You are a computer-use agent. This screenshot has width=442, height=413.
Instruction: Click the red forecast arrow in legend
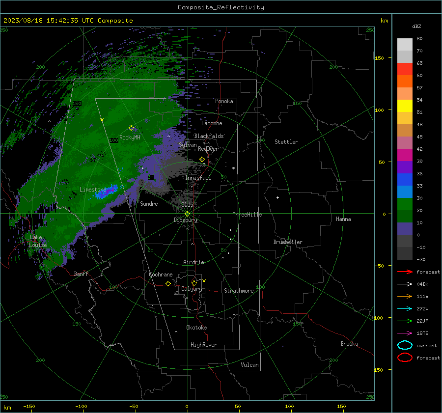405,272
